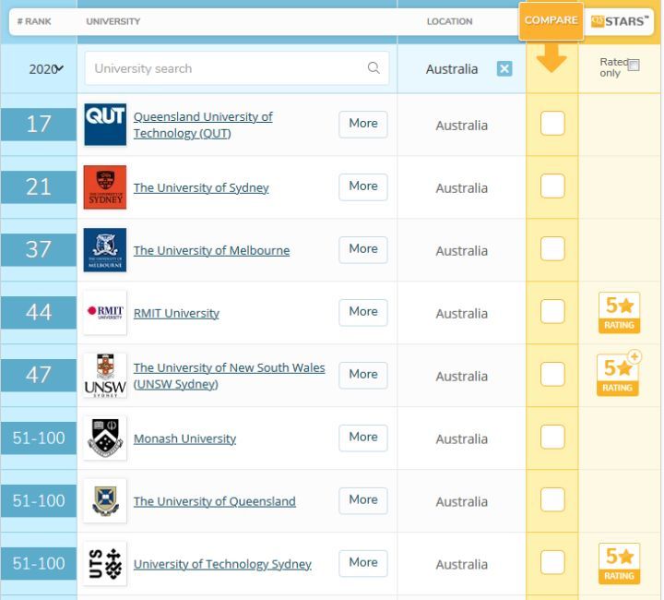This screenshot has width=664, height=600.
Task: Open UTS's 5-star rating badge
Action: click(619, 564)
